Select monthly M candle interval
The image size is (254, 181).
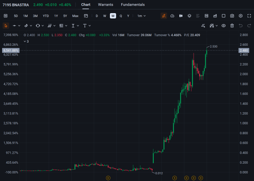(113, 16)
